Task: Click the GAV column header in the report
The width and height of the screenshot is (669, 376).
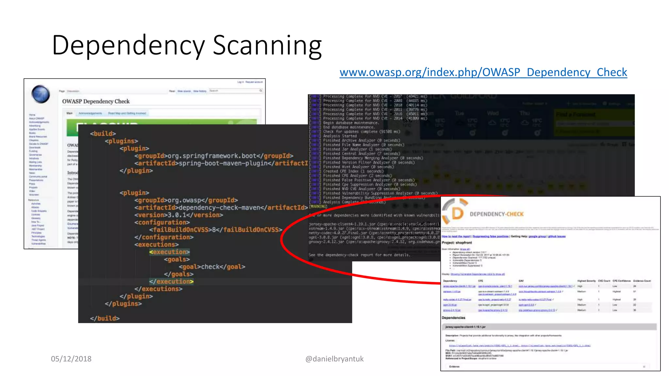Action: (x=521, y=281)
